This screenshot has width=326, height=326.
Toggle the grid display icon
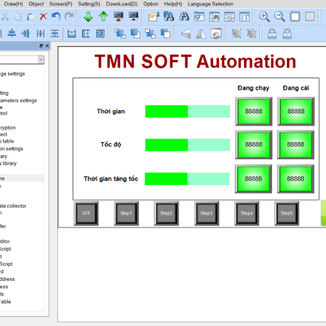(310, 17)
